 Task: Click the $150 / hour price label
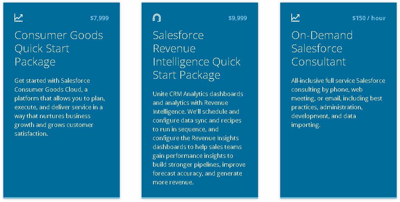point(369,18)
